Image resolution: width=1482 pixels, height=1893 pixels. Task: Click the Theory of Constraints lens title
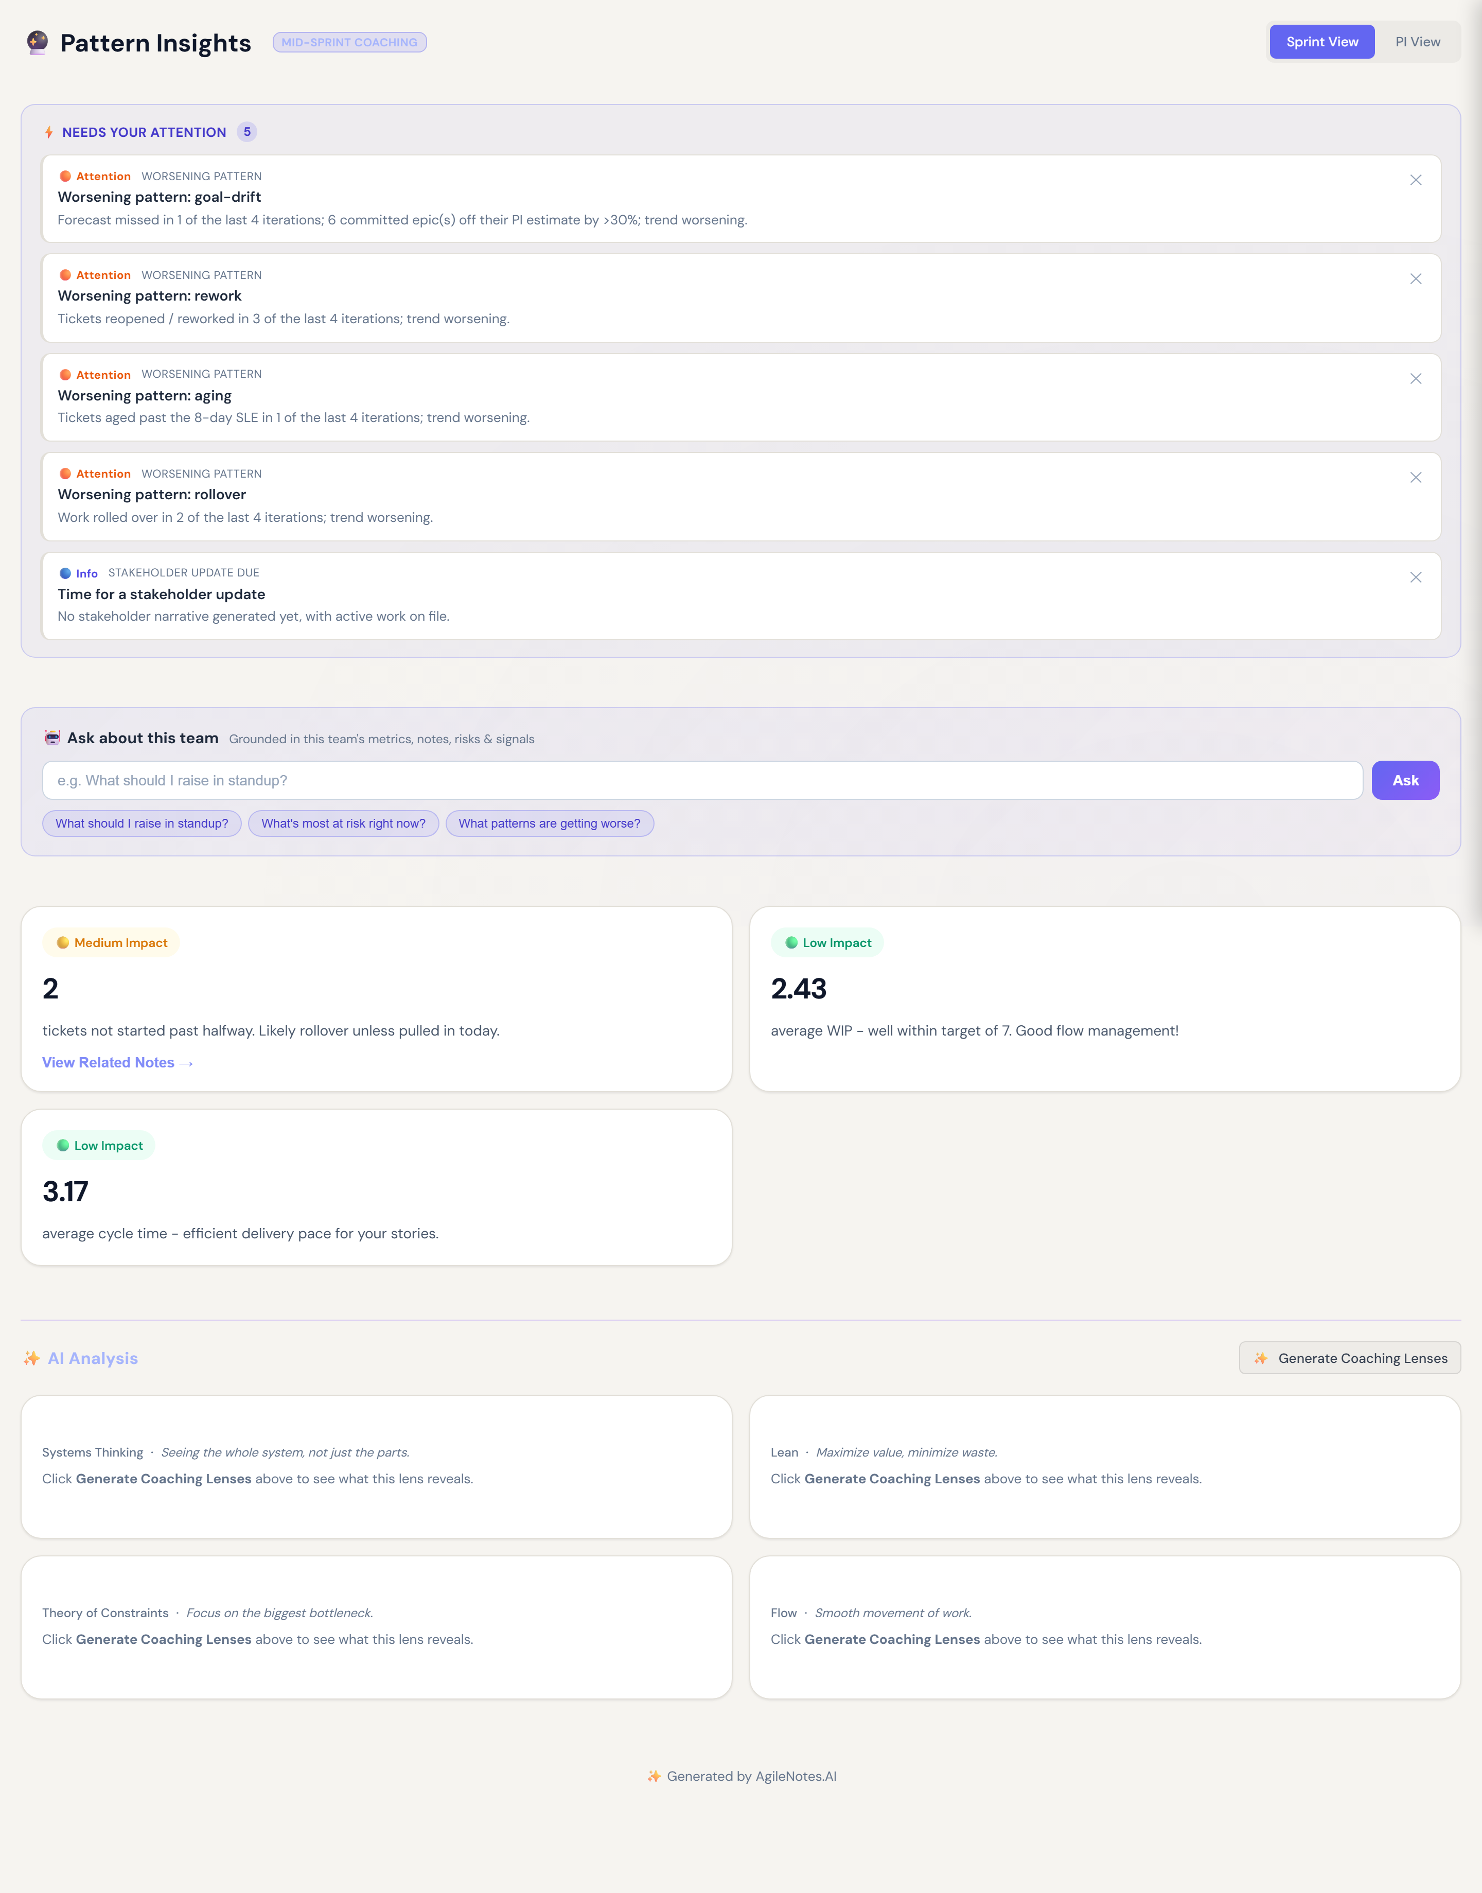click(105, 1612)
